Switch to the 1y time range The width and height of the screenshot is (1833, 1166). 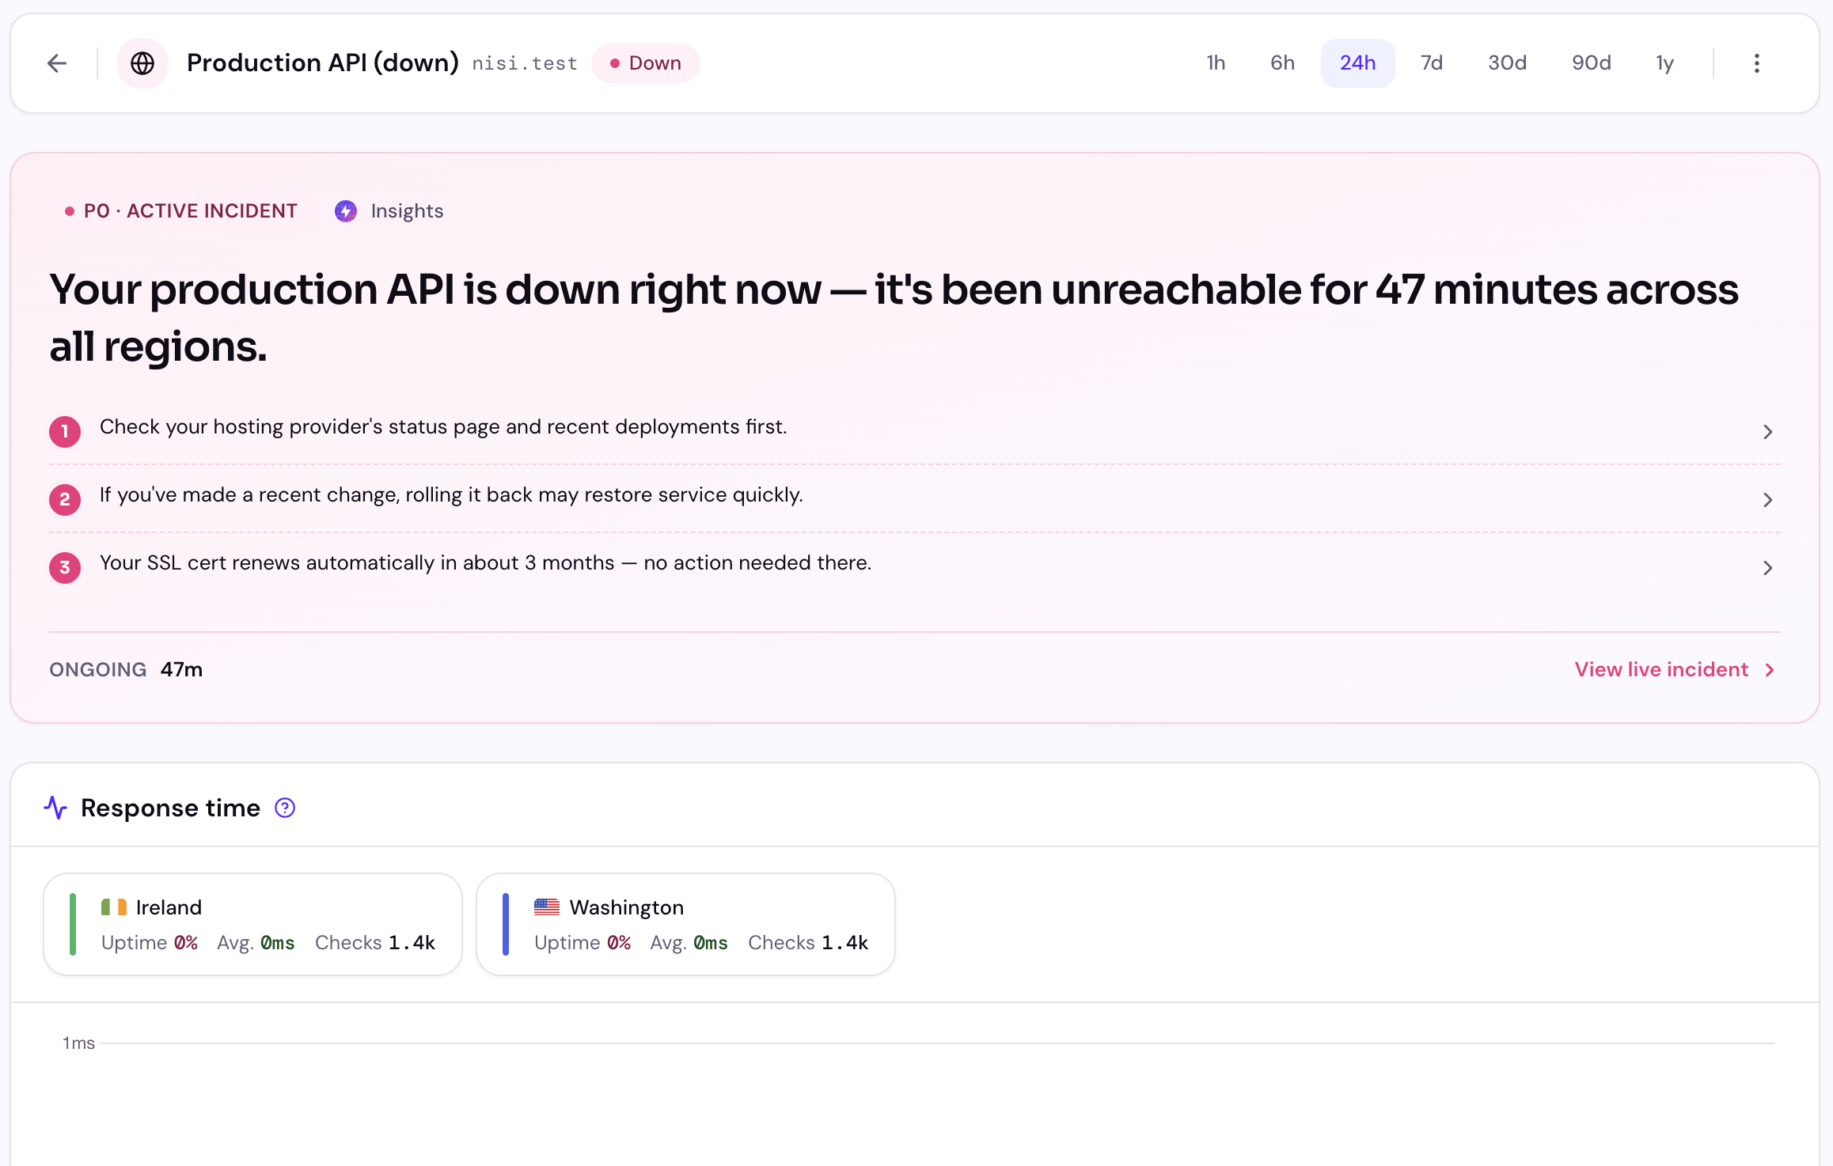[x=1665, y=63]
